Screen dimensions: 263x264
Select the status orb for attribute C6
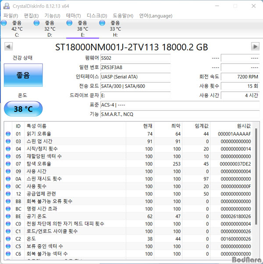(8, 254)
